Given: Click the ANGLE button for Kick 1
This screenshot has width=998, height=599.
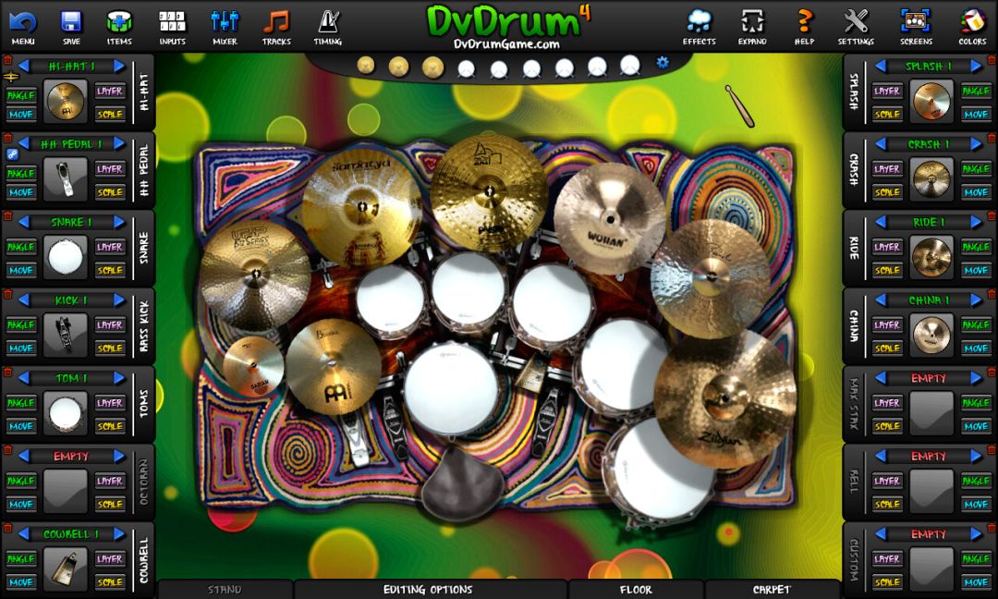Looking at the screenshot, I should click(x=19, y=324).
